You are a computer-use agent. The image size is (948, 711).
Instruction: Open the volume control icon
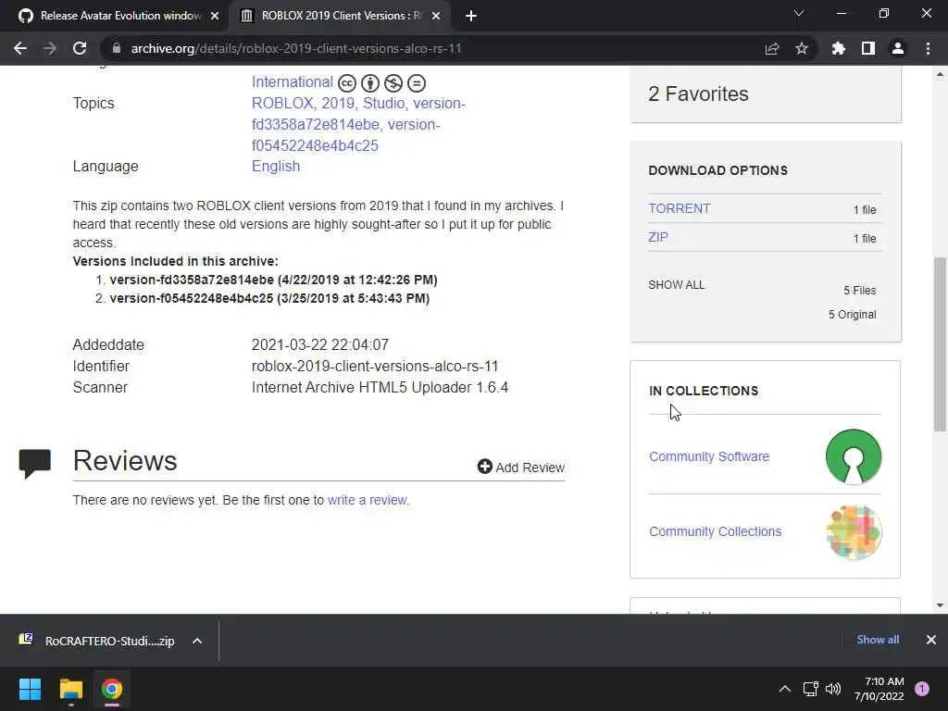(833, 689)
